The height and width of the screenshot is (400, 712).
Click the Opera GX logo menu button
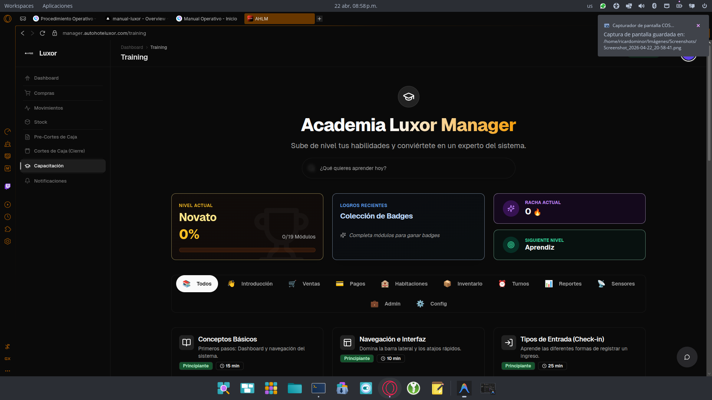(7, 19)
